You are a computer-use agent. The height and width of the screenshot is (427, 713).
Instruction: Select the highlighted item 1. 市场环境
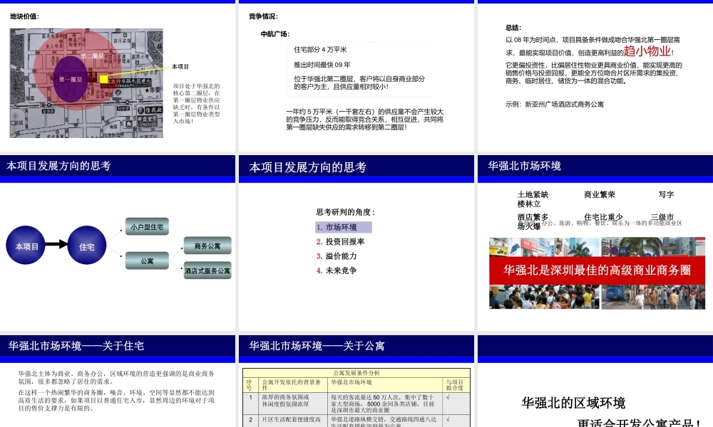click(344, 227)
